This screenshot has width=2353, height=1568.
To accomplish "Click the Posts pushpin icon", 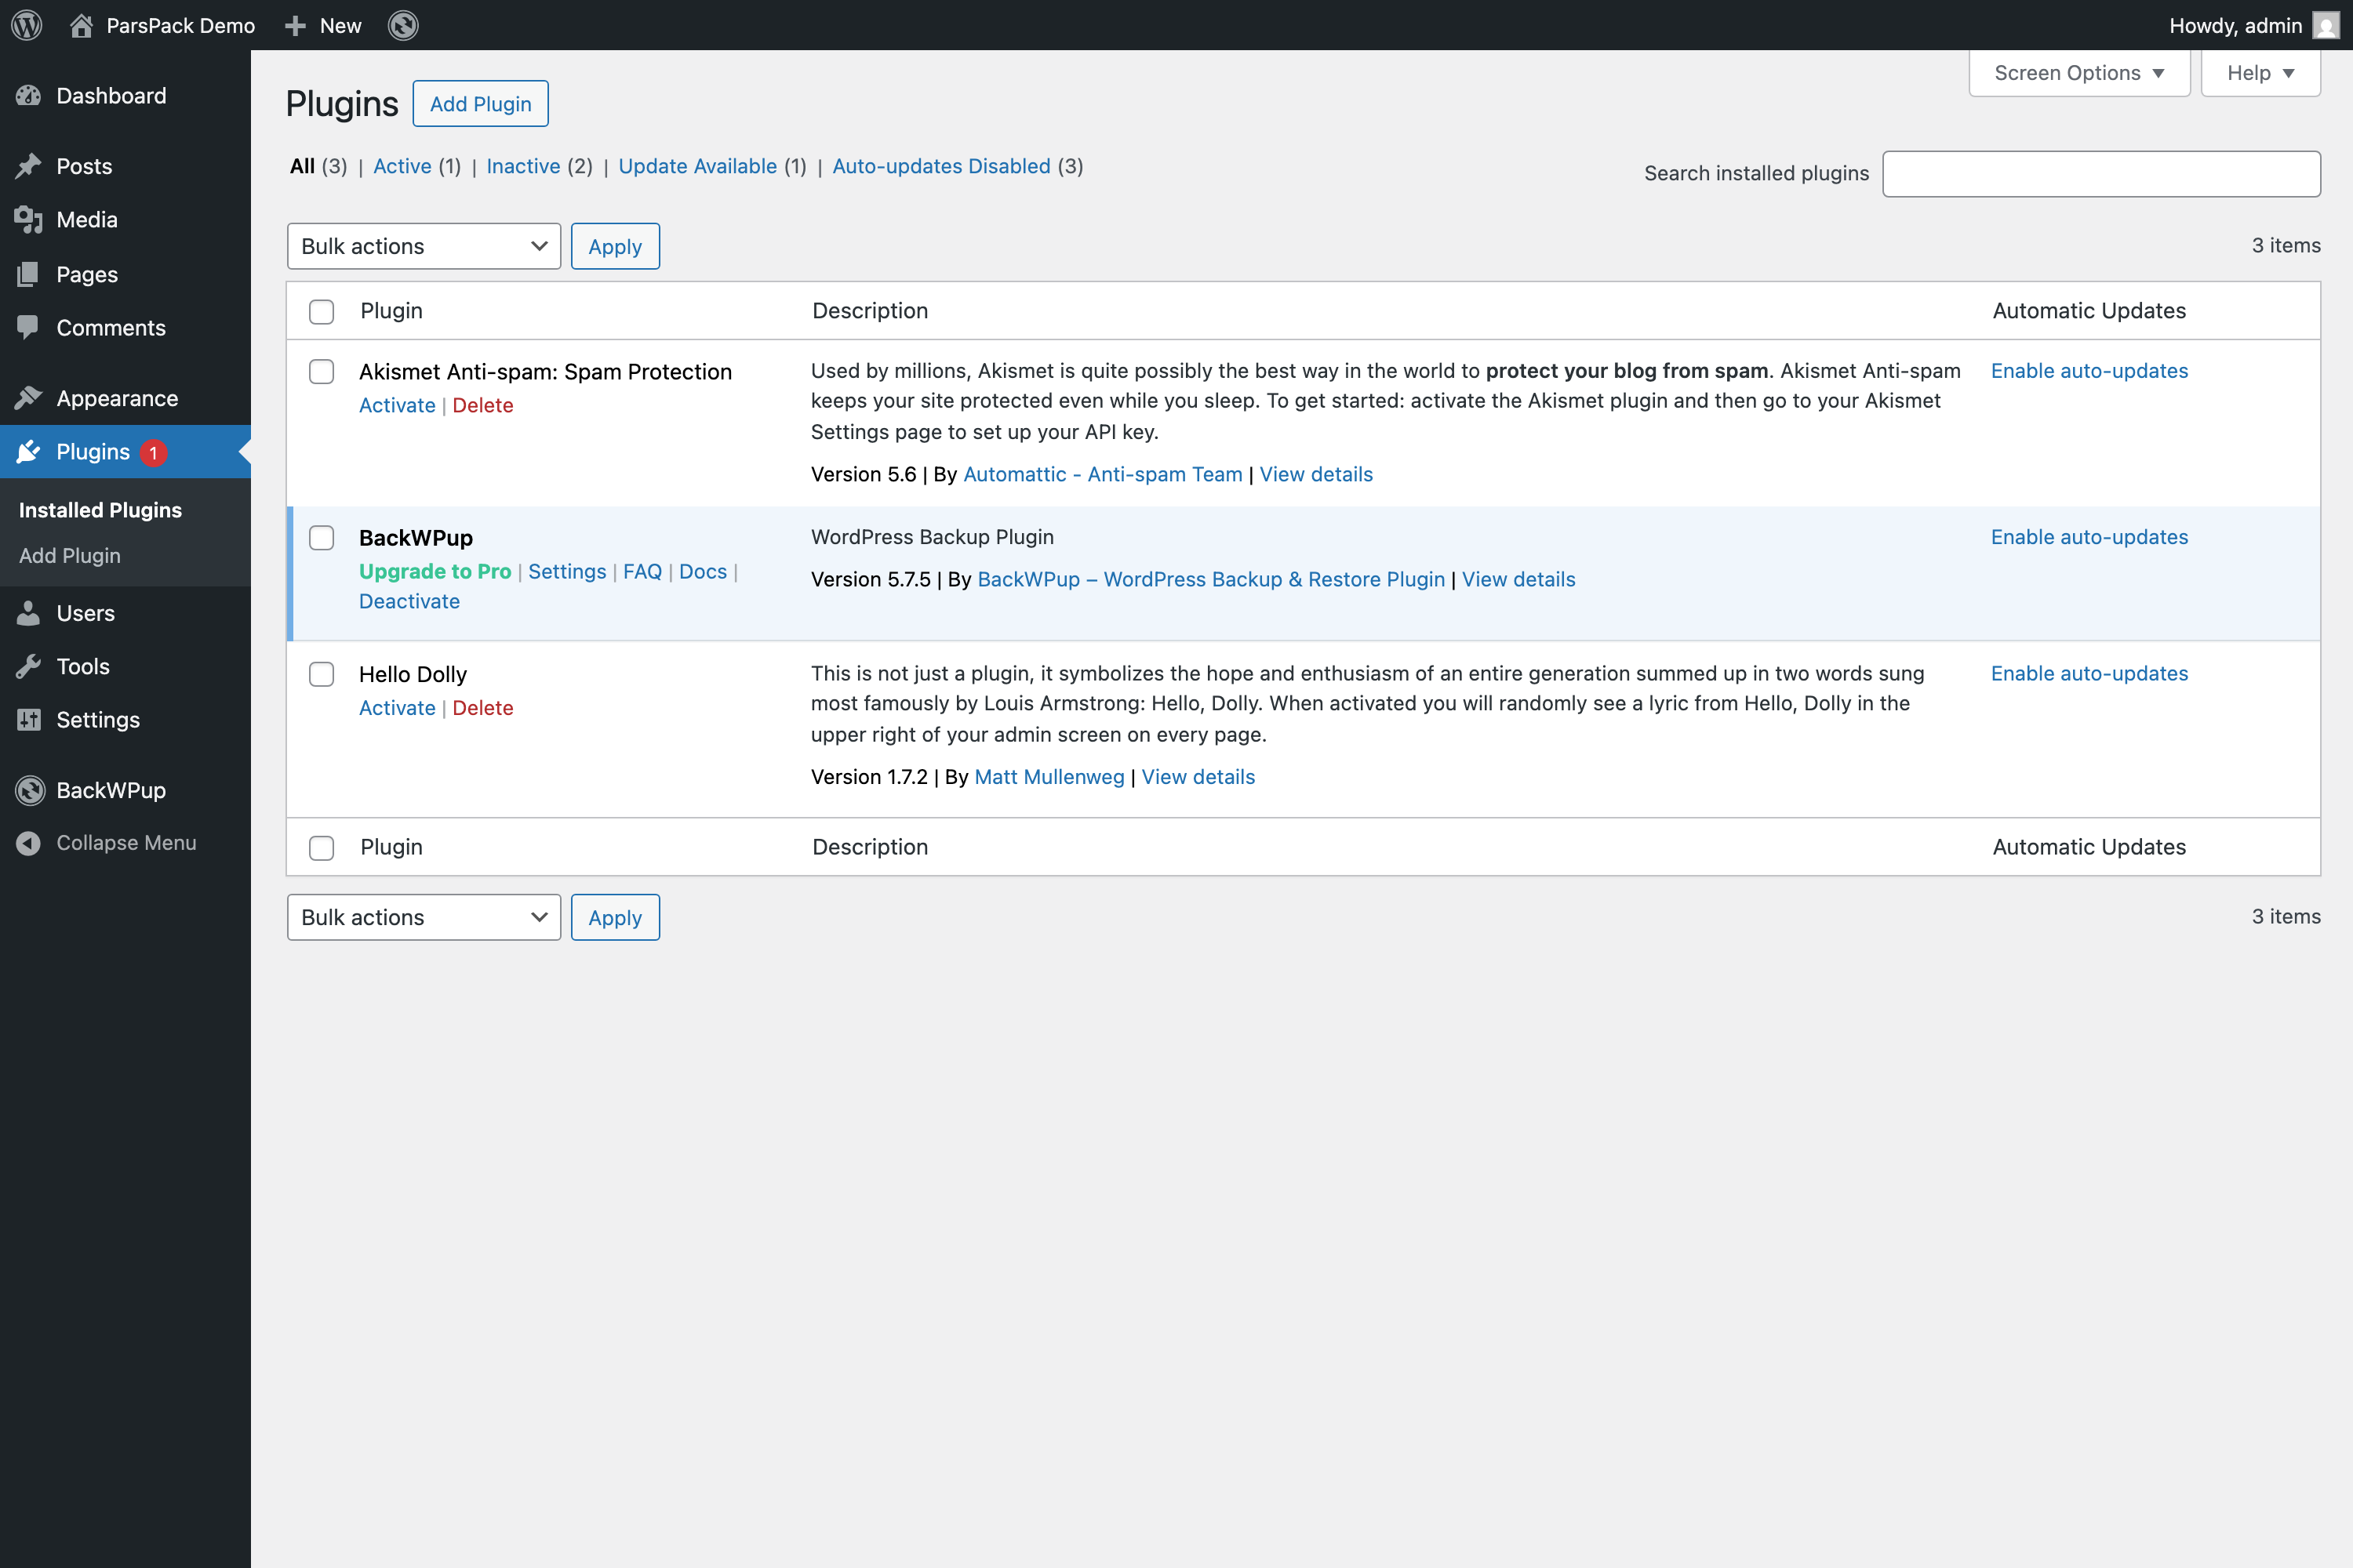I will pos(28,166).
